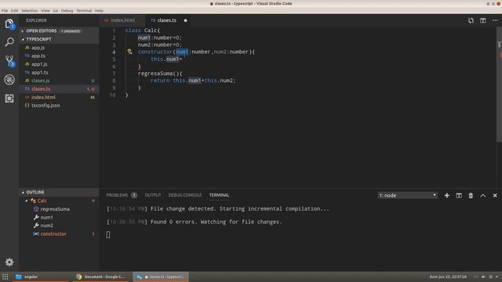Screen dimensions: 502x282
Task: Create a new terminal with the plus icon
Action: click(446, 195)
